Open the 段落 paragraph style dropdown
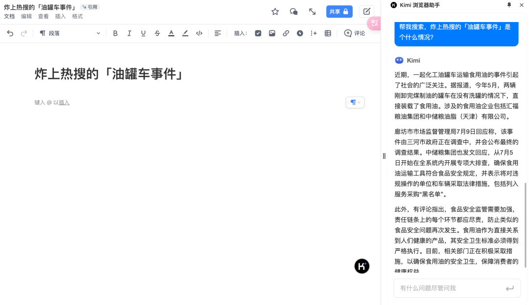This screenshot has height=305, width=529. pos(70,33)
